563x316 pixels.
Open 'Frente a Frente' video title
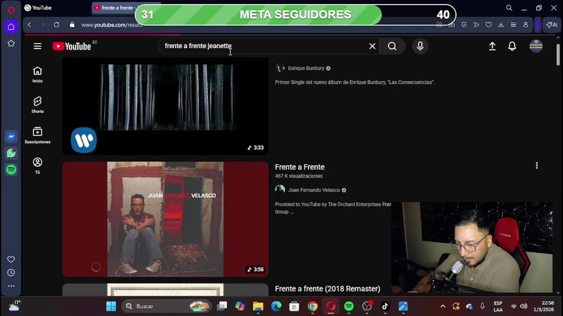click(x=300, y=167)
